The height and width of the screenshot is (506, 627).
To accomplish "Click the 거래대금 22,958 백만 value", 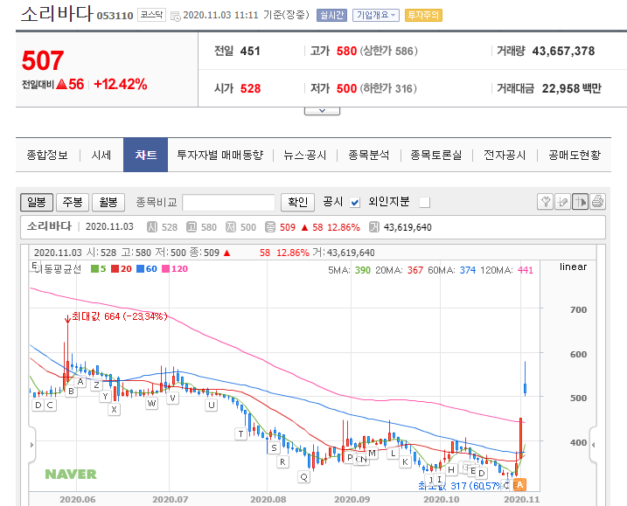I will [x=572, y=88].
